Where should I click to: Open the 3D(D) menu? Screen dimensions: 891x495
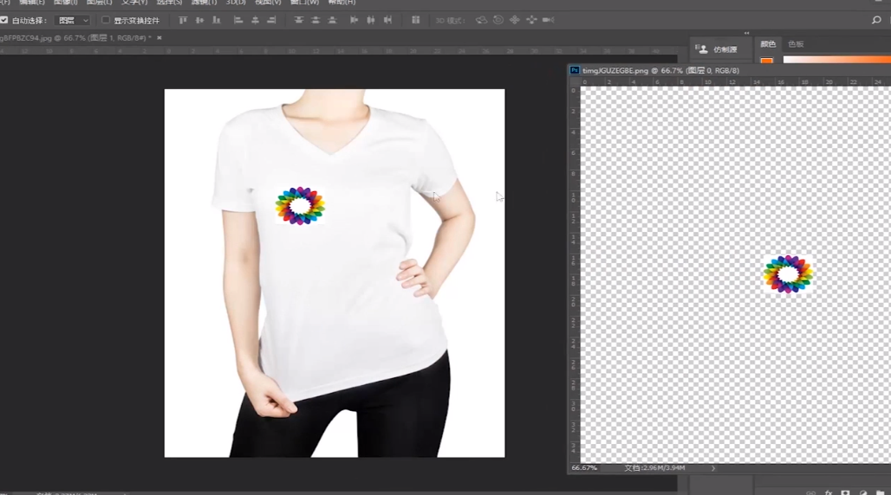pos(236,3)
